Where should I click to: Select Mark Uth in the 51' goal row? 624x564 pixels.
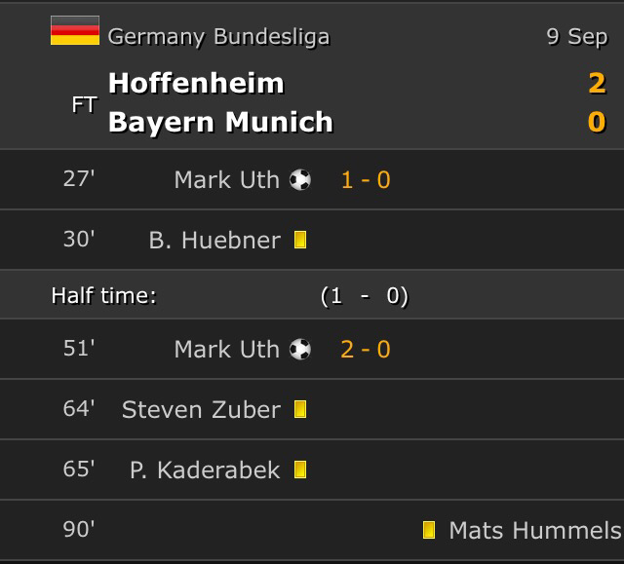point(226,350)
